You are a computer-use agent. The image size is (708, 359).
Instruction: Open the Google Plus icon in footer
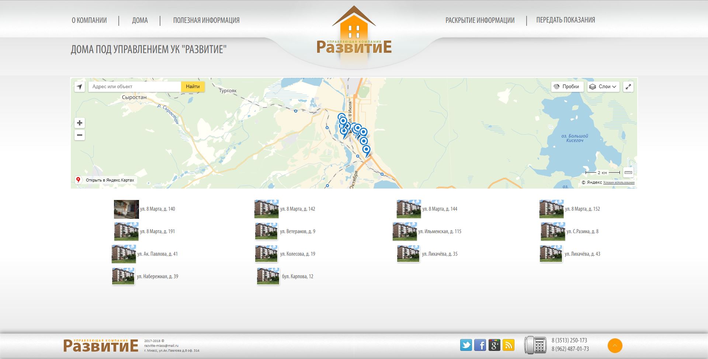coord(494,345)
